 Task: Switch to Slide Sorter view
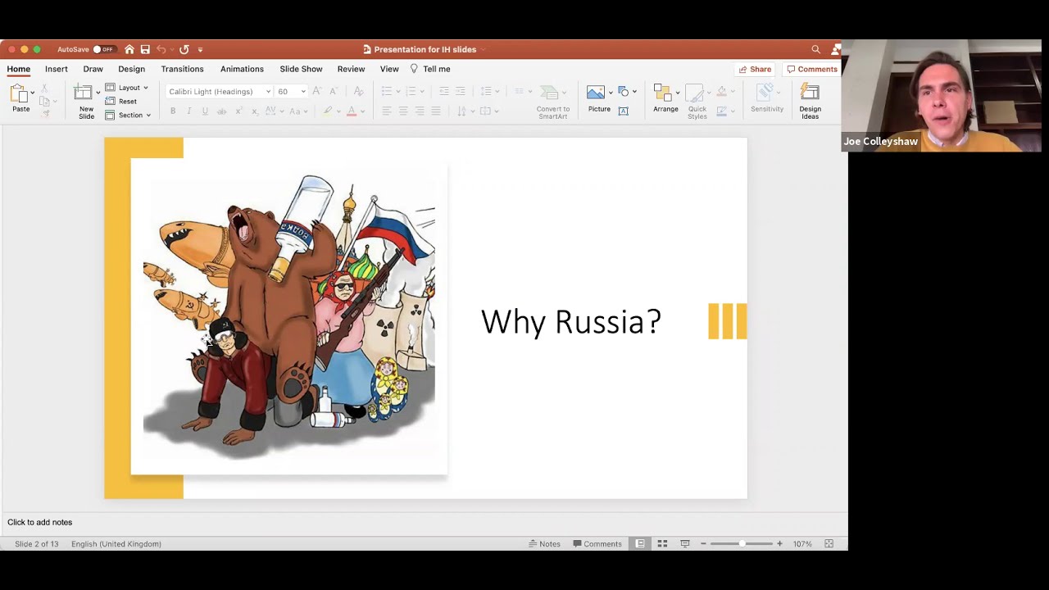pyautogui.click(x=662, y=544)
